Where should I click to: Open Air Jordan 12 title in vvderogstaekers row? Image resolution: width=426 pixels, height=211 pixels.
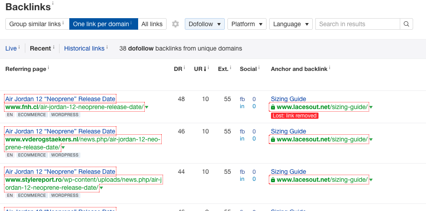tap(60, 131)
